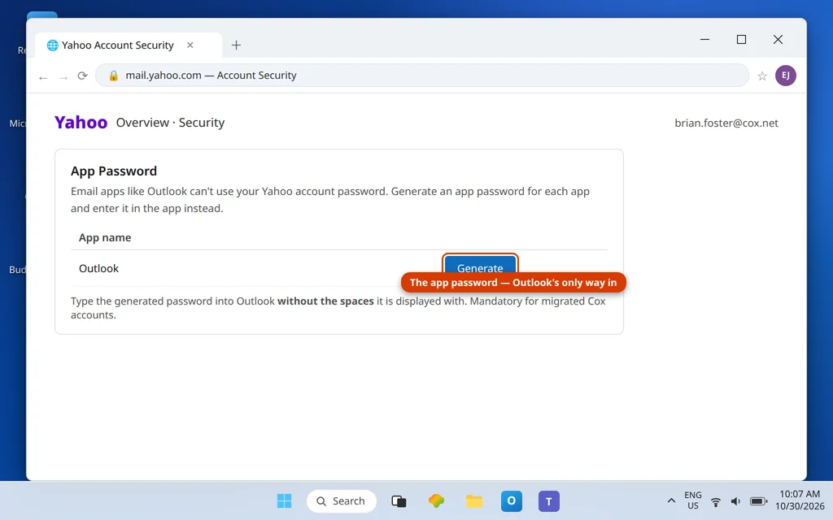833x520 pixels.
Task: Click the Yahoo logo
Action: click(81, 123)
